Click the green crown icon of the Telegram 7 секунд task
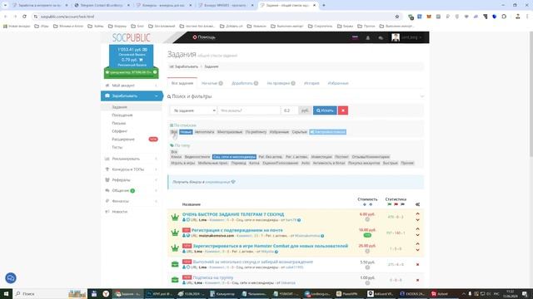Image resolution: width=533 pixels, height=299 pixels. point(175,217)
